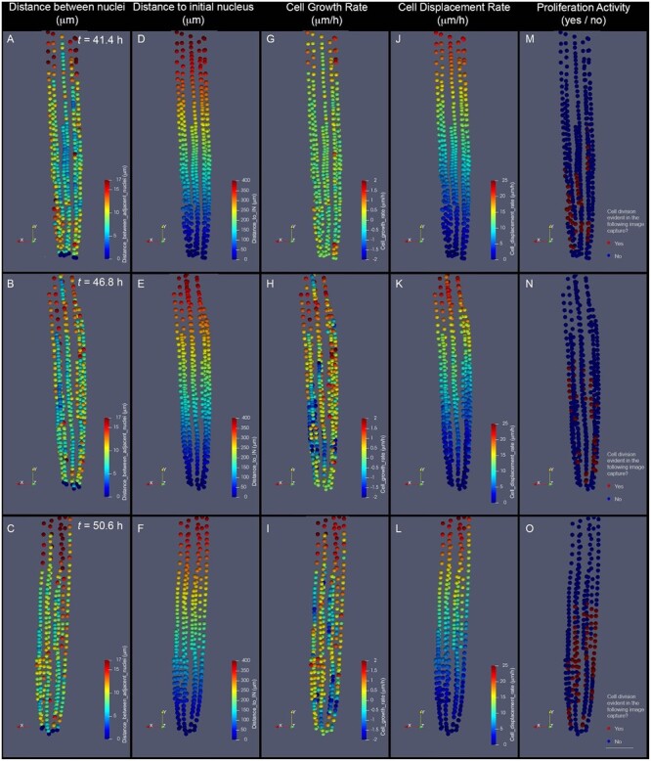651x761 pixels.
Task: Click the XYZ orientation axes icon in panel H
Action: point(286,477)
